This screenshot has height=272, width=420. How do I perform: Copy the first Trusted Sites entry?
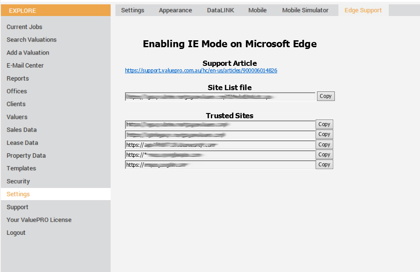pyautogui.click(x=325, y=124)
